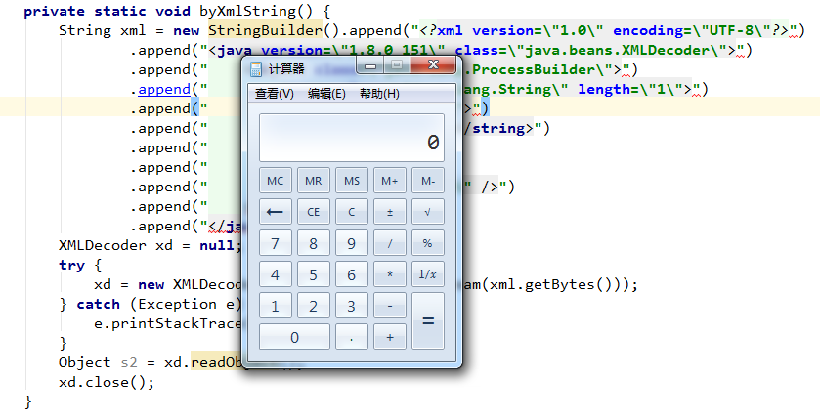Open the 帮助(H) menu

pos(379,94)
